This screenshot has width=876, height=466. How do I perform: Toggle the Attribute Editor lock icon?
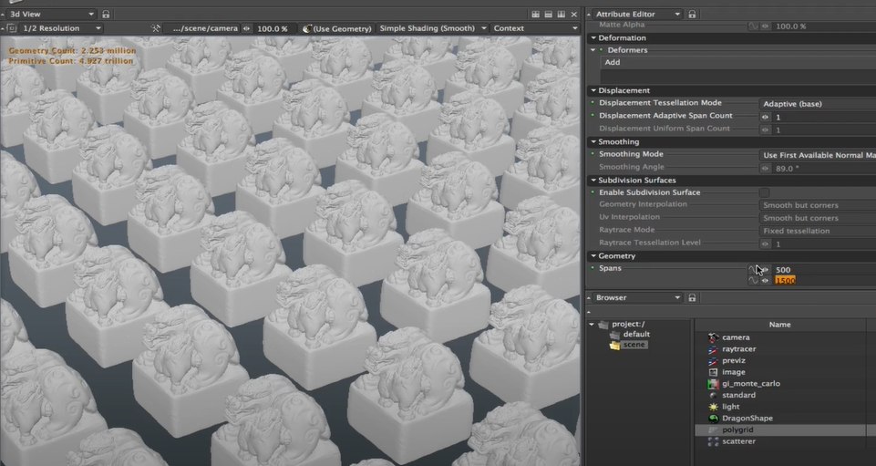[692, 14]
